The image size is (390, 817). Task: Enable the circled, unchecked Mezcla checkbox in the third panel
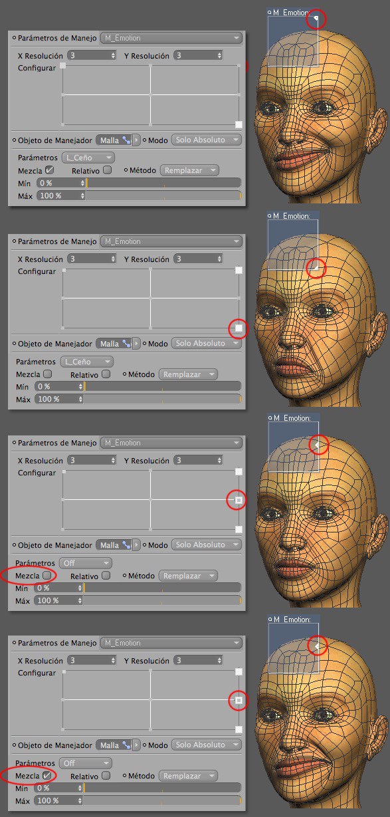pyautogui.click(x=47, y=575)
